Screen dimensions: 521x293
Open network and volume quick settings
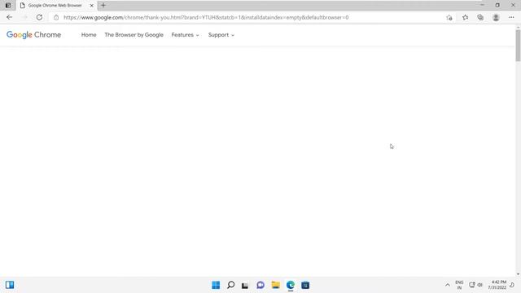coord(475,285)
